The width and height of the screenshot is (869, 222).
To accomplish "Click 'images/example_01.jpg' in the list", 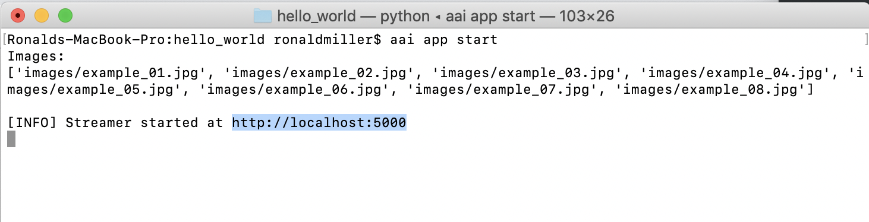I will [115, 74].
